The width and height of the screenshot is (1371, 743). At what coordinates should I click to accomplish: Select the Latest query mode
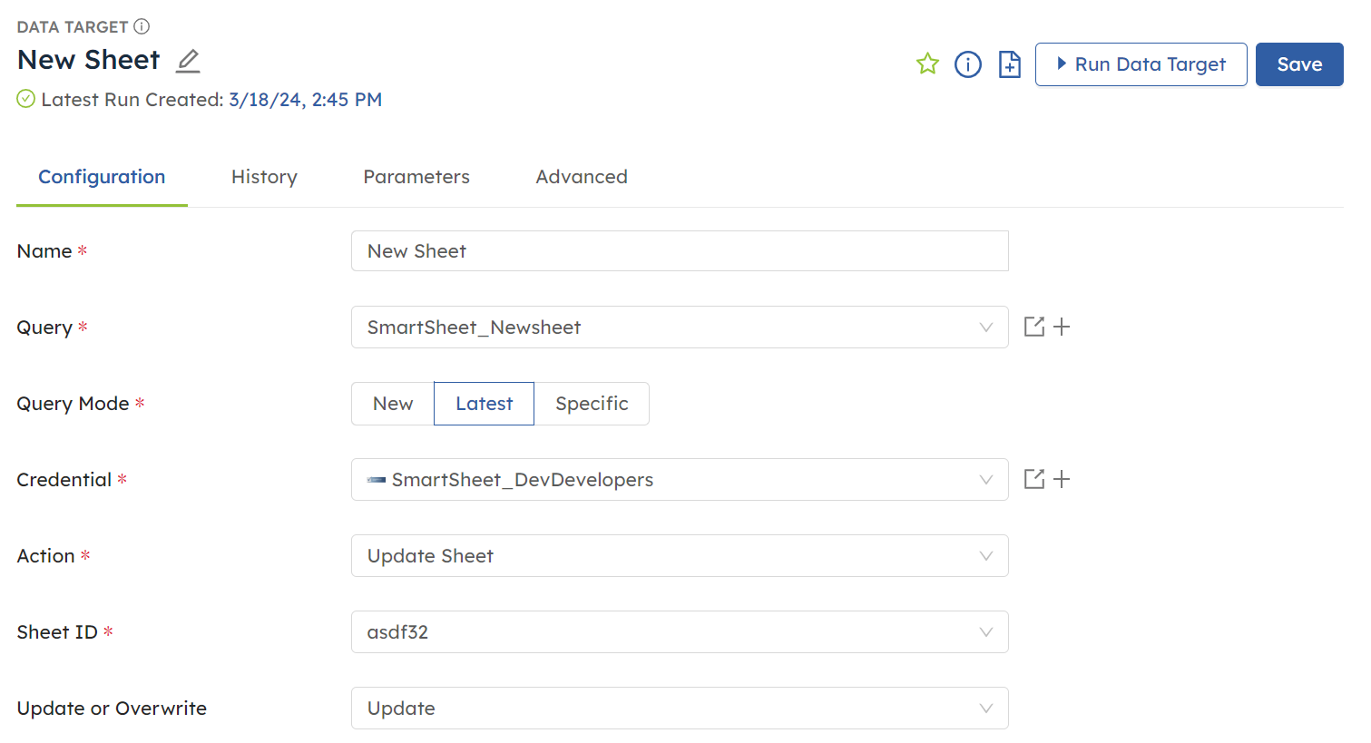point(484,403)
